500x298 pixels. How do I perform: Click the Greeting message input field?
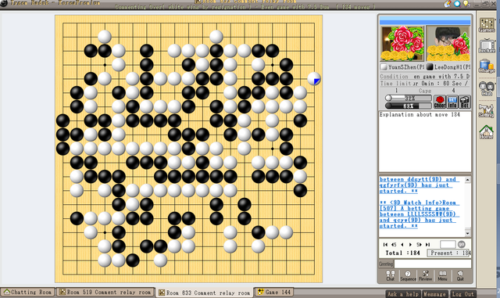433,264
